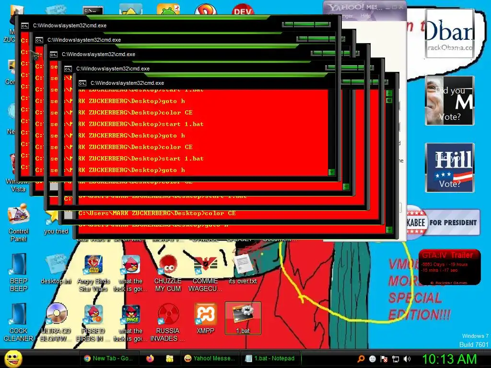This screenshot has width=491, height=368.
Task: Switch to New Tab - Google Chrome taskbar button
Action: click(109, 358)
